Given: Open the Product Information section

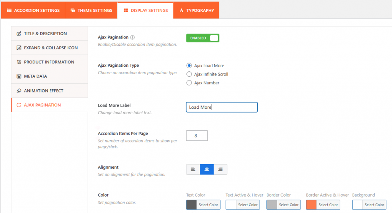Looking at the screenshot, I should (x=50, y=62).
